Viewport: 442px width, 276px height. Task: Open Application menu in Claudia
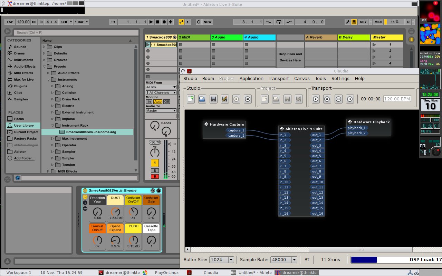pyautogui.click(x=251, y=79)
